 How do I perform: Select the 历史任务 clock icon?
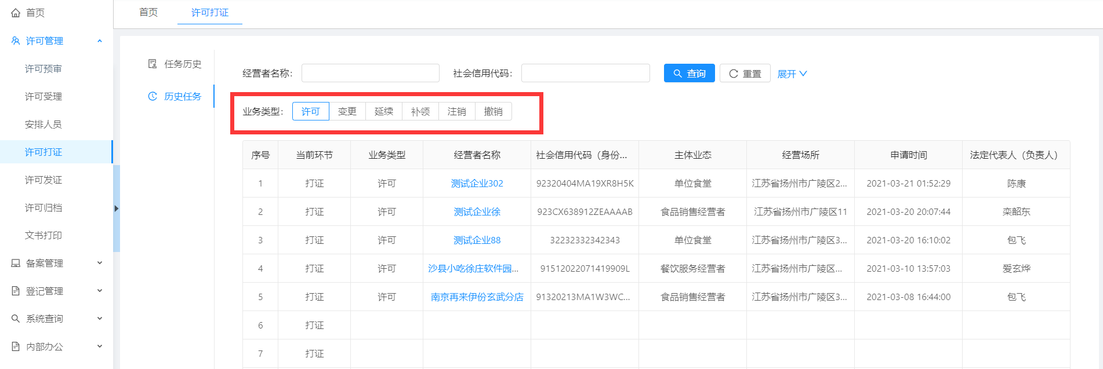153,96
